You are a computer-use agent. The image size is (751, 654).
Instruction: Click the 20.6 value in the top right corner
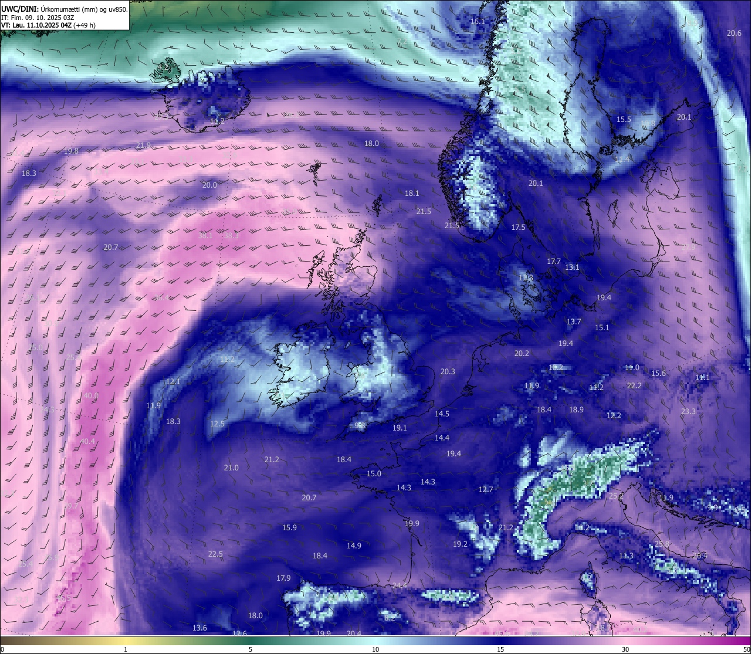pyautogui.click(x=734, y=33)
